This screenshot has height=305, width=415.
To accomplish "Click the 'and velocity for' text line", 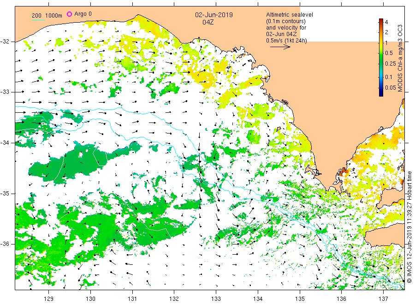I will tap(286, 28).
